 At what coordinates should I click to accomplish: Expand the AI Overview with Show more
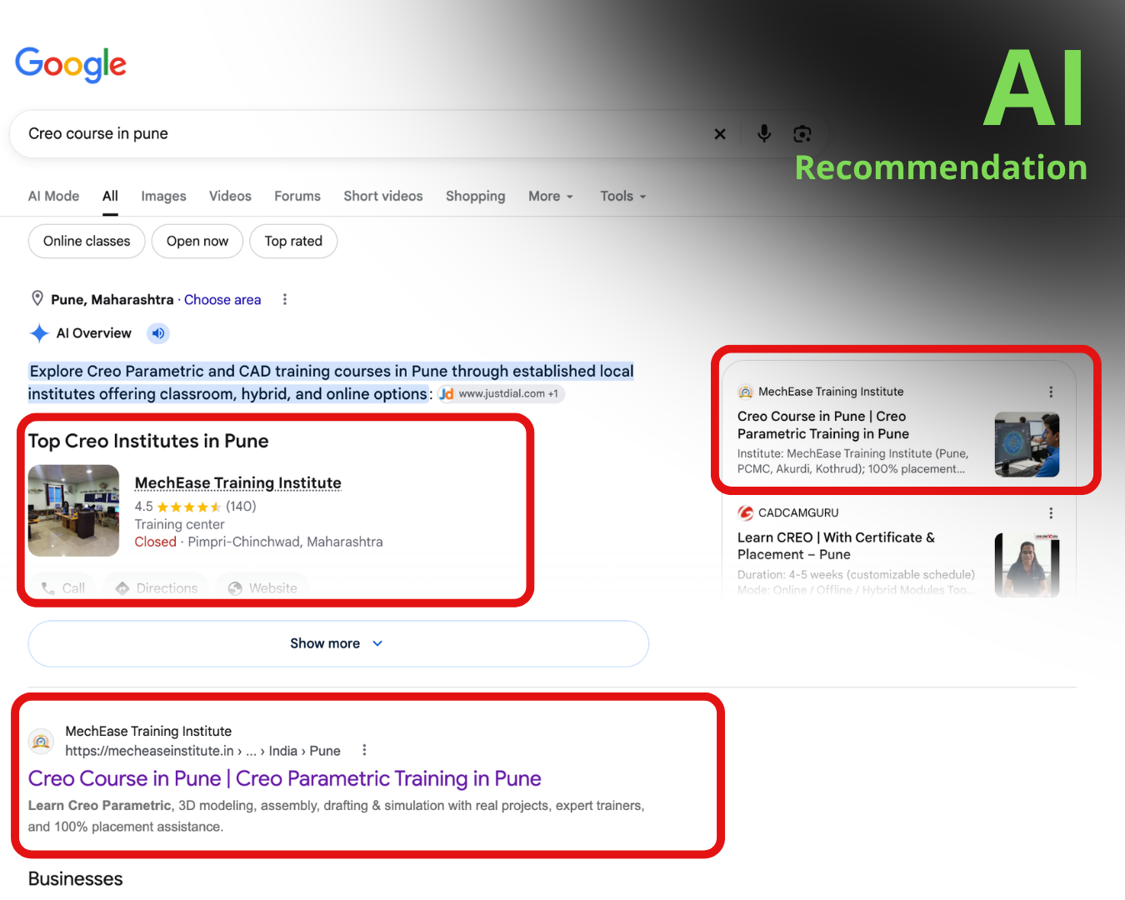point(338,643)
